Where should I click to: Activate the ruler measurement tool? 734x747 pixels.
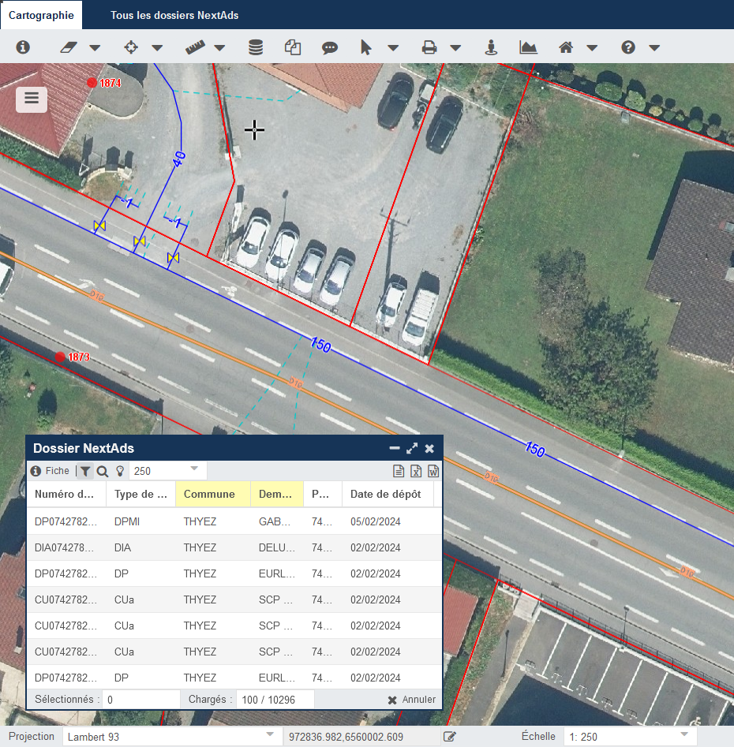194,47
